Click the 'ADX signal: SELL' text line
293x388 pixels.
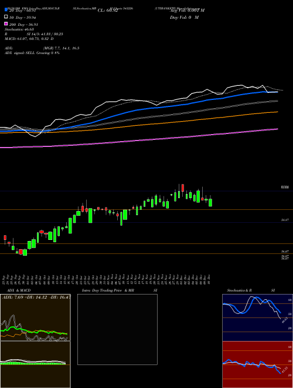pyautogui.click(x=32, y=53)
